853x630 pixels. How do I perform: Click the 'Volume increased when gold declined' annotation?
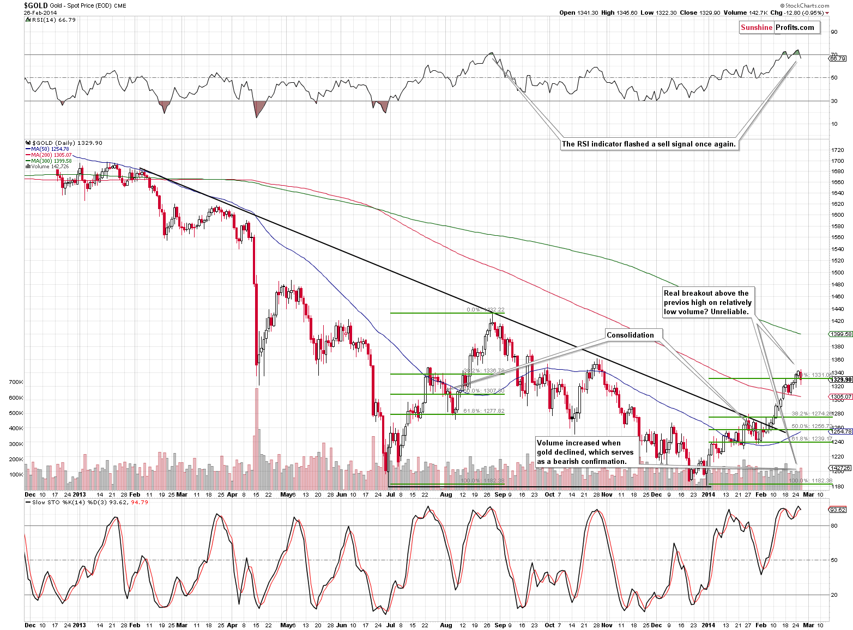pyautogui.click(x=586, y=452)
